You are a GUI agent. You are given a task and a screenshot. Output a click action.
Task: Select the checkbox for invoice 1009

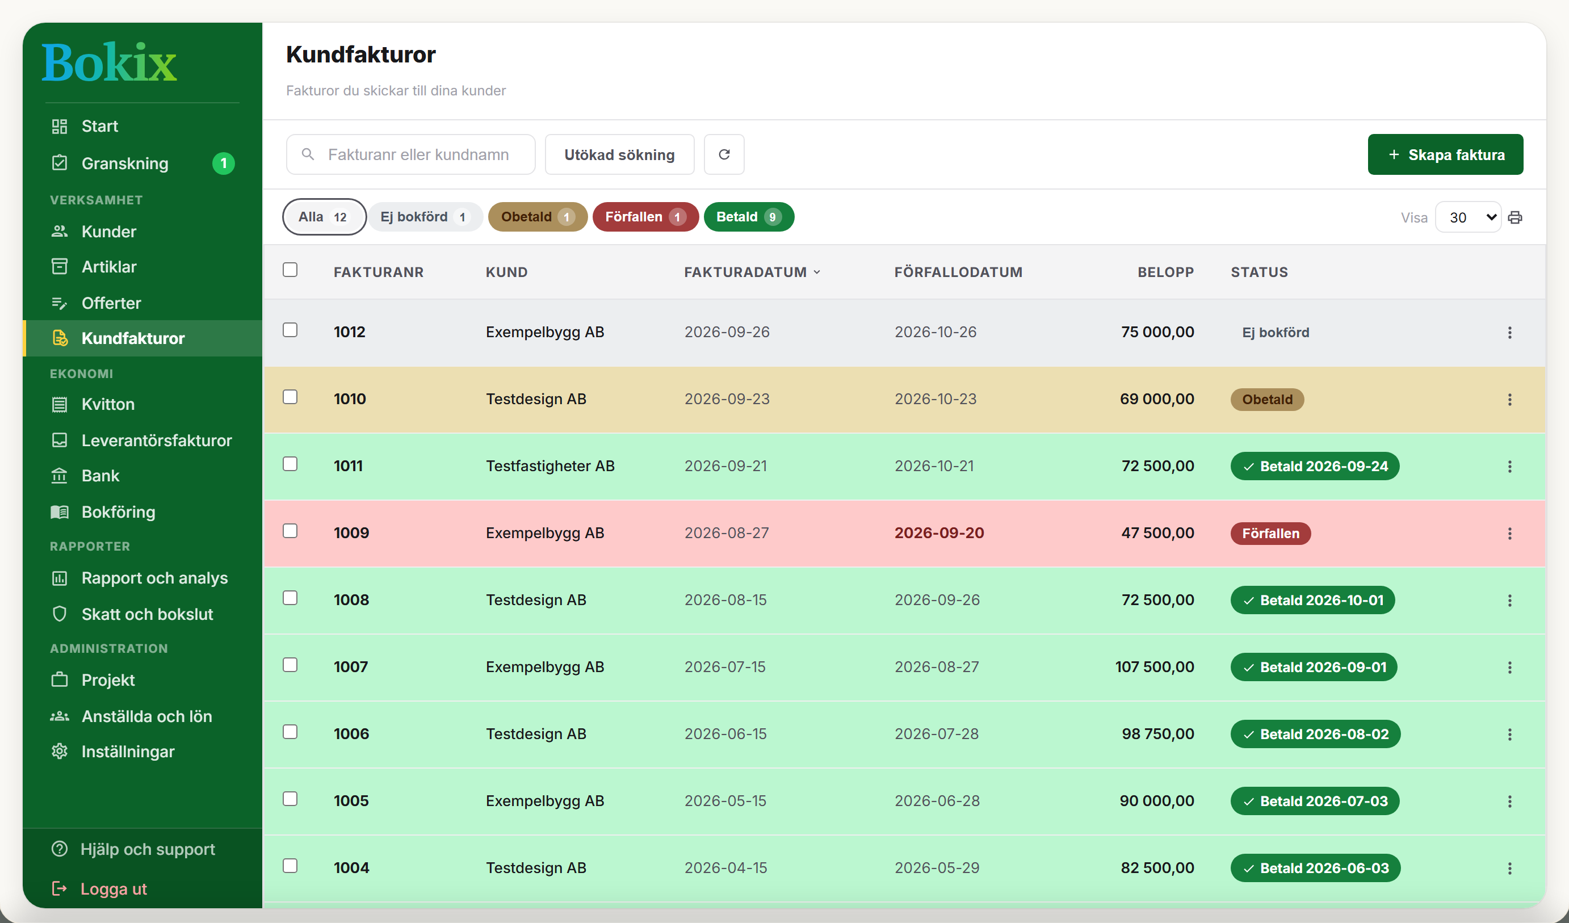coord(290,531)
